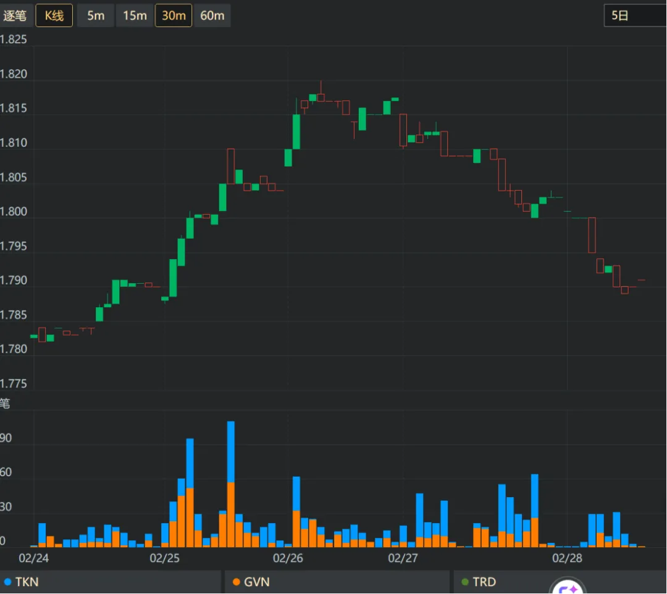This screenshot has width=667, height=594.
Task: Toggle the TRD legend series
Action: 560,582
